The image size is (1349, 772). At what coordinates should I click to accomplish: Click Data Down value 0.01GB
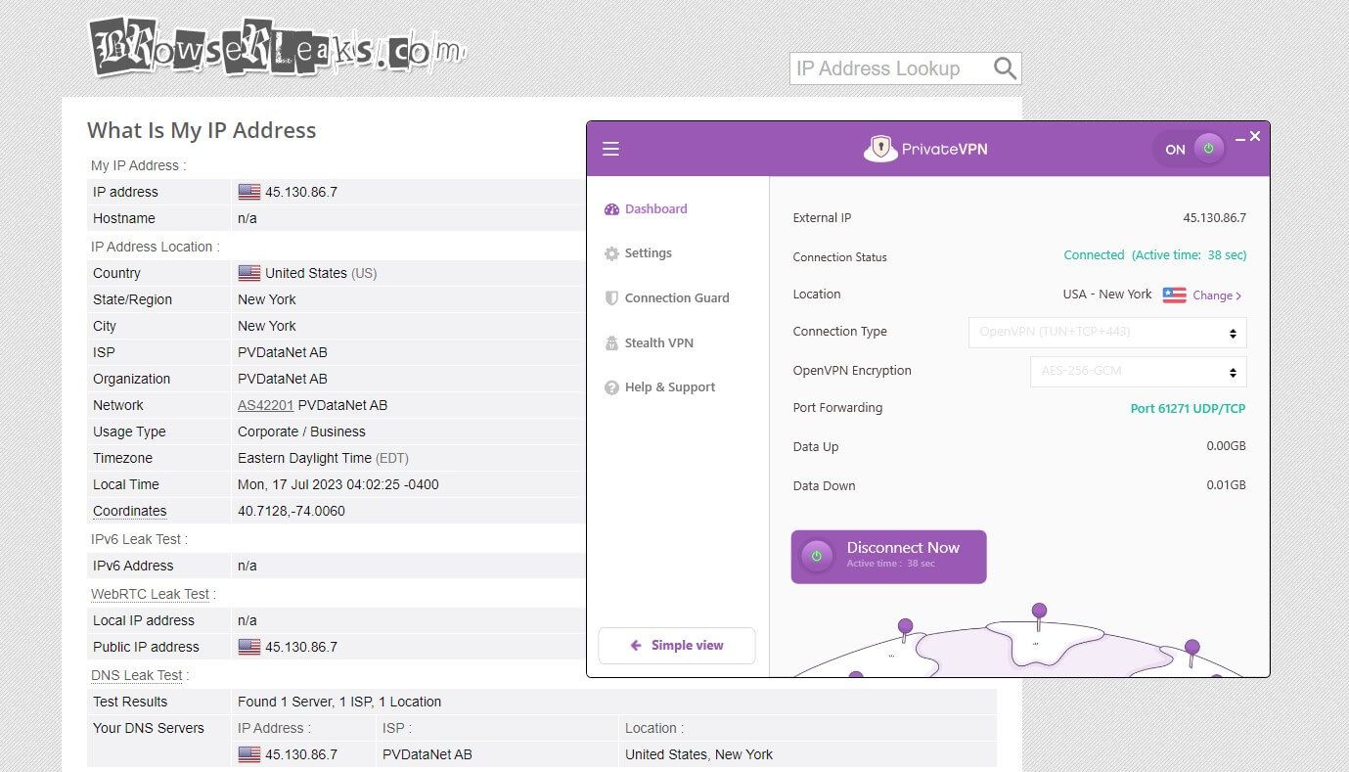pyautogui.click(x=1226, y=485)
